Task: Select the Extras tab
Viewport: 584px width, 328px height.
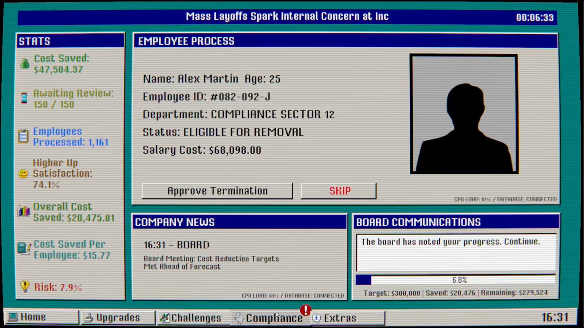Action: pos(347,318)
